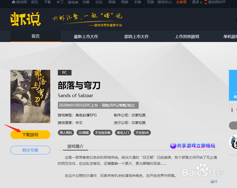
Task: Expand description with 展开 link
Action: [214, 181]
